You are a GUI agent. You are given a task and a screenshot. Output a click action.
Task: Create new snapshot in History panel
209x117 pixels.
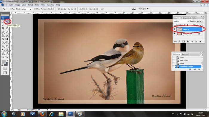tap(195, 69)
